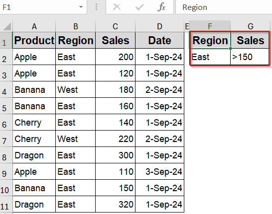Image resolution: width=272 pixels, height=214 pixels.
Task: Select row 5 header
Action: [6, 106]
